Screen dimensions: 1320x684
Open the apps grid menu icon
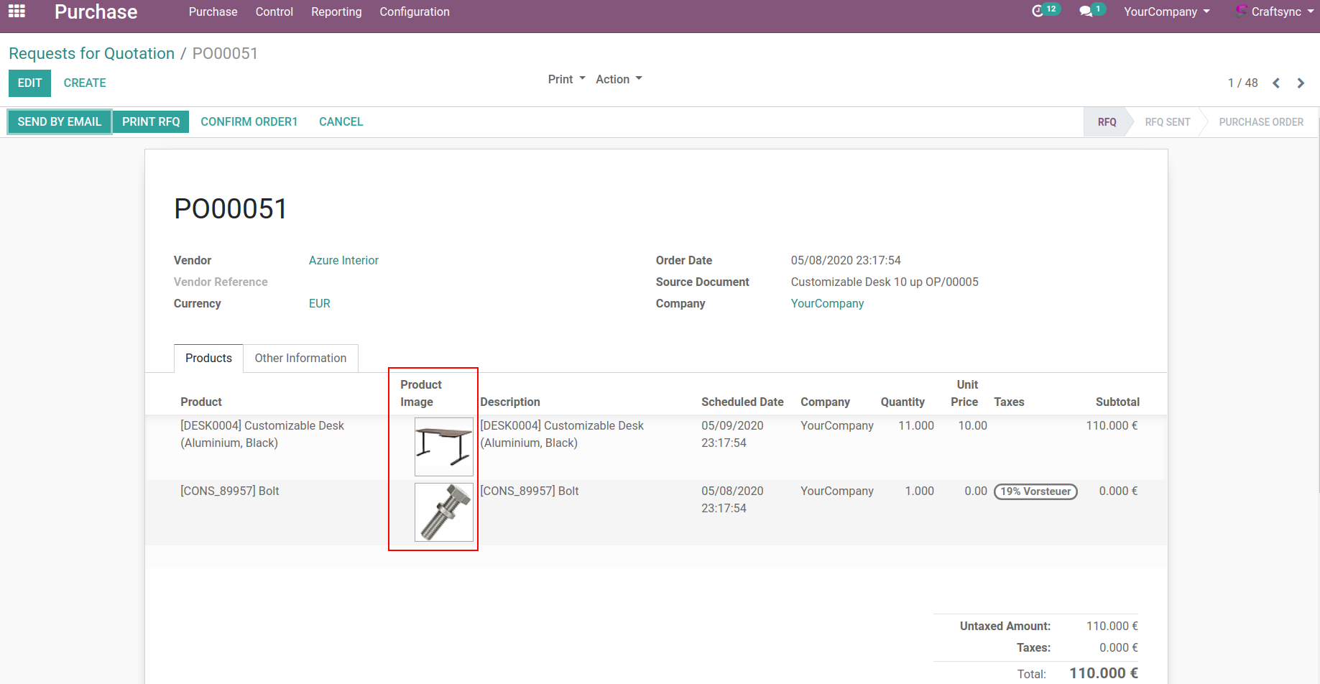pyautogui.click(x=17, y=11)
